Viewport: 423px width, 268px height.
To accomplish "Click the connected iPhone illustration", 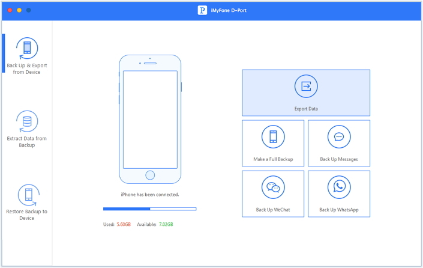I will (x=150, y=119).
